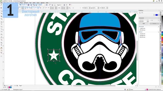Image resolution: width=163 pixels, height=91 pixels.
Task: Open the Horizontal guideline type dropdown
Action: click(x=149, y=18)
